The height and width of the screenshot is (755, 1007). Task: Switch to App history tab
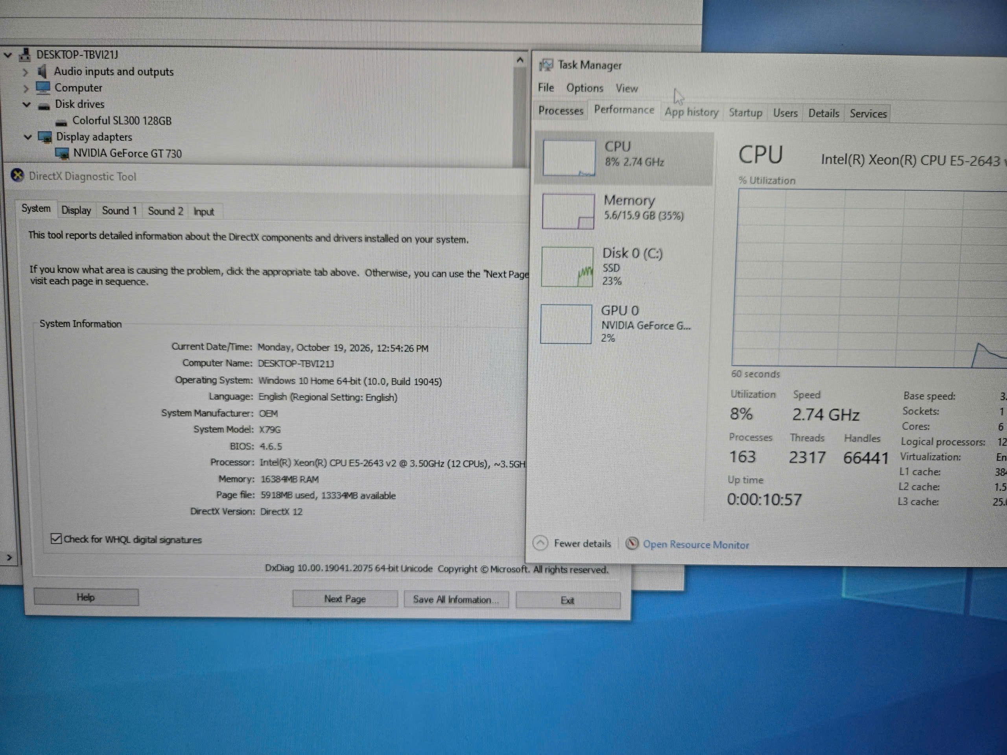click(691, 112)
